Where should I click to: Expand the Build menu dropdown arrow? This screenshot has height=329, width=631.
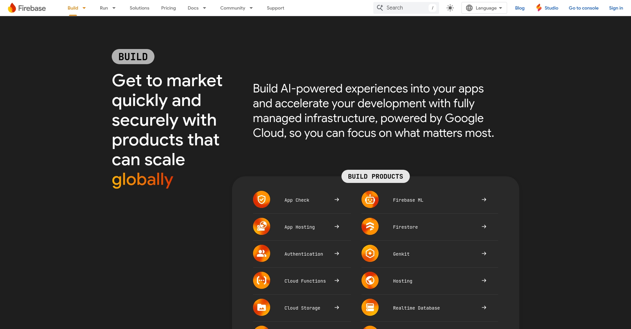click(84, 8)
